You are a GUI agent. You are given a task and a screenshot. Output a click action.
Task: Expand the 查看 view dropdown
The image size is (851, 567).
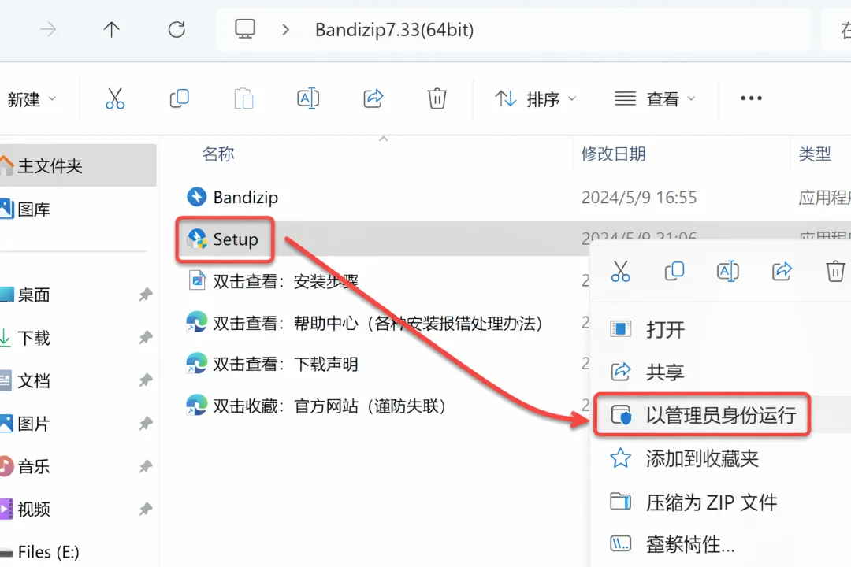click(x=655, y=99)
